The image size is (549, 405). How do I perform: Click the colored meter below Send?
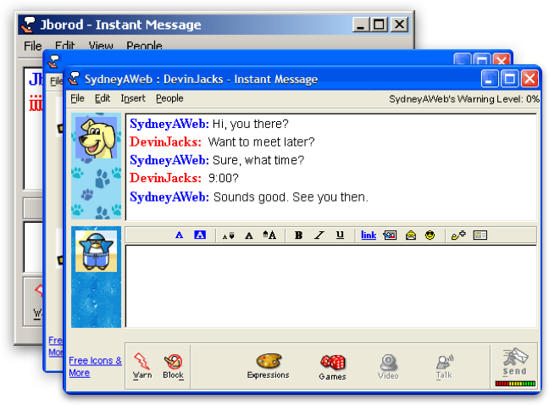[x=515, y=384]
